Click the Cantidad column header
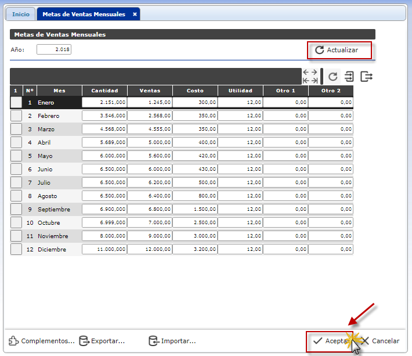 coord(104,91)
